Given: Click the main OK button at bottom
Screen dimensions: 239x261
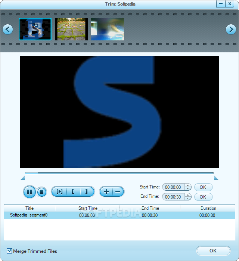Looking at the screenshot, I should pyautogui.click(x=213, y=251).
